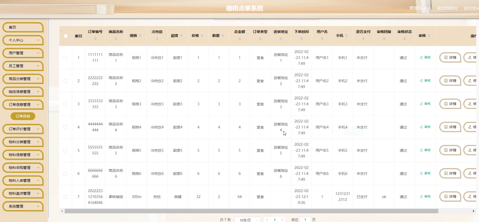Open the 物料盘点管理 menu
Viewport: 479px width, 222px height.
(23, 193)
